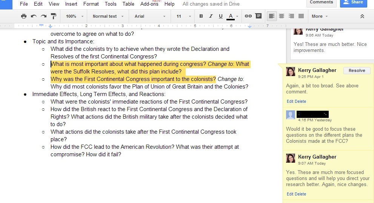Open the Add-ons menu
This screenshot has height=203, width=374.
(x=149, y=4)
